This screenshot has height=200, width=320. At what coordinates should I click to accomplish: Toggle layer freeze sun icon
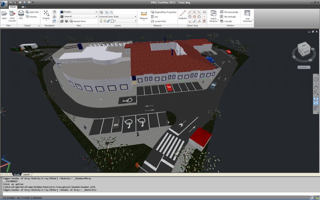105,21
